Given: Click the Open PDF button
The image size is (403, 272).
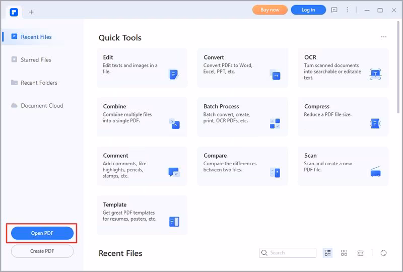Looking at the screenshot, I should pyautogui.click(x=42, y=233).
